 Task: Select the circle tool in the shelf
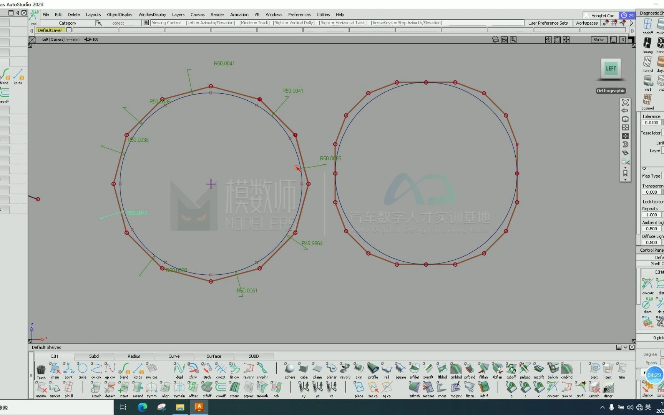coord(82,371)
